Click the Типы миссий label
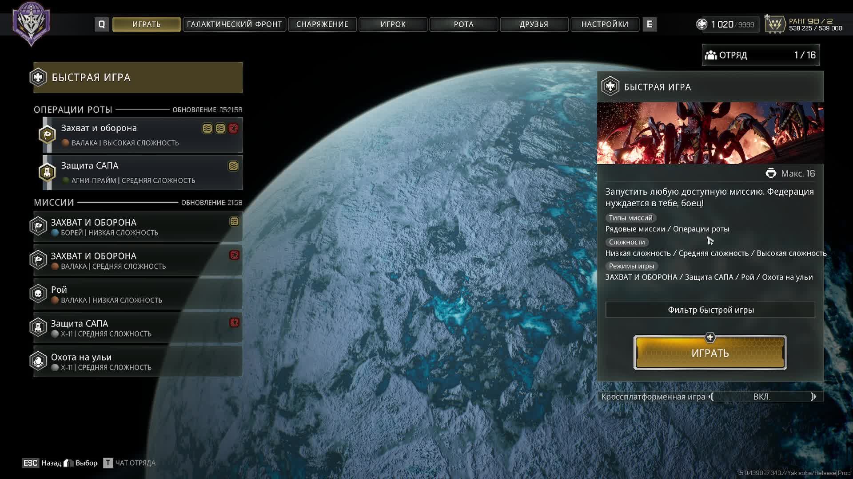Screen dimensions: 853x479 (x=630, y=218)
